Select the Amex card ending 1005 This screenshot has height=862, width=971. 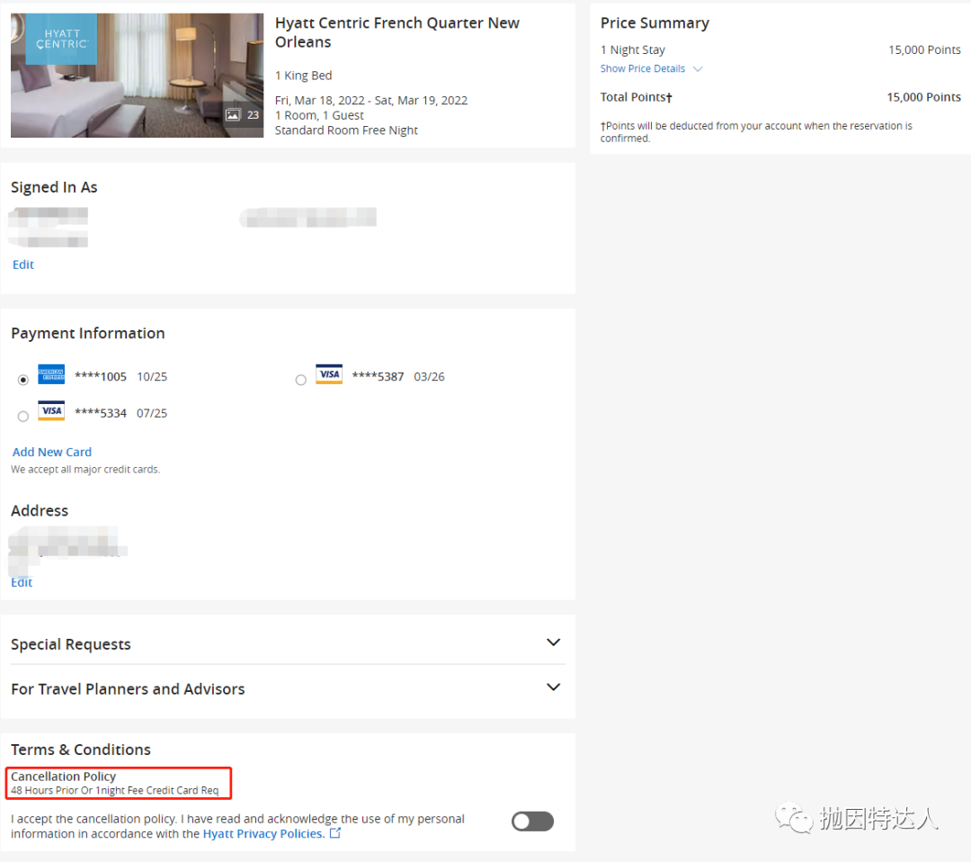pyautogui.click(x=23, y=380)
